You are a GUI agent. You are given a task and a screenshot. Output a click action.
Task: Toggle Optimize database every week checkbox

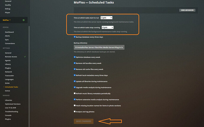point(75,57)
